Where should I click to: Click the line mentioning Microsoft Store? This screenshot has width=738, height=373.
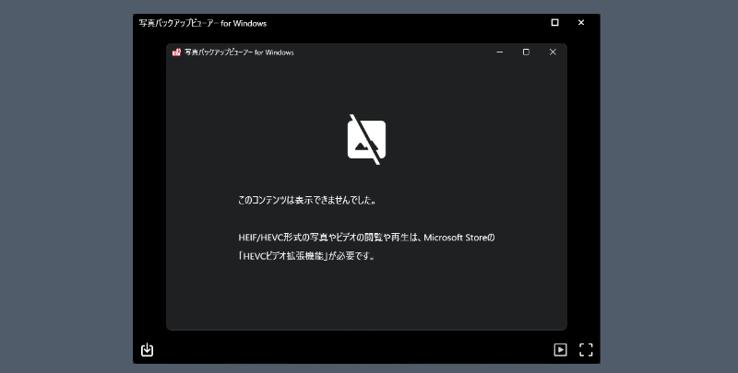(x=366, y=238)
